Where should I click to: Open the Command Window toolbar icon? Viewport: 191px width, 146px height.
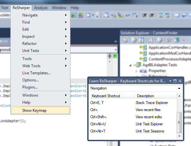88,15
